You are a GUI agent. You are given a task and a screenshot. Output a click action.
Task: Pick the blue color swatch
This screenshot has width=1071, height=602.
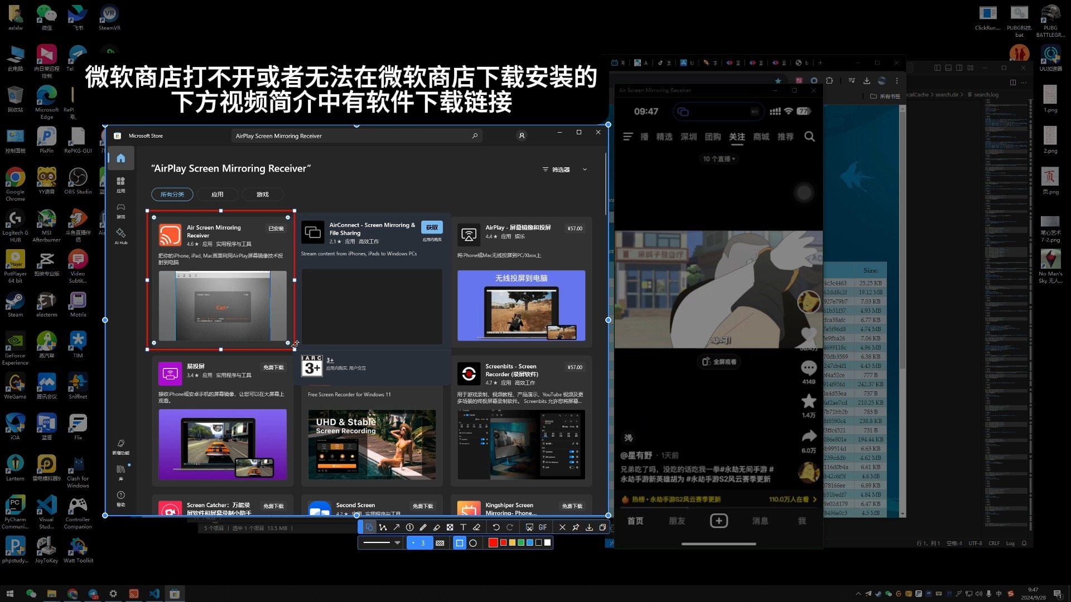[x=530, y=543]
